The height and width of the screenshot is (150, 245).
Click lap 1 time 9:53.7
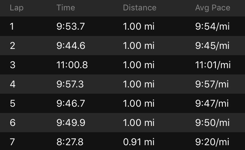tap(70, 27)
